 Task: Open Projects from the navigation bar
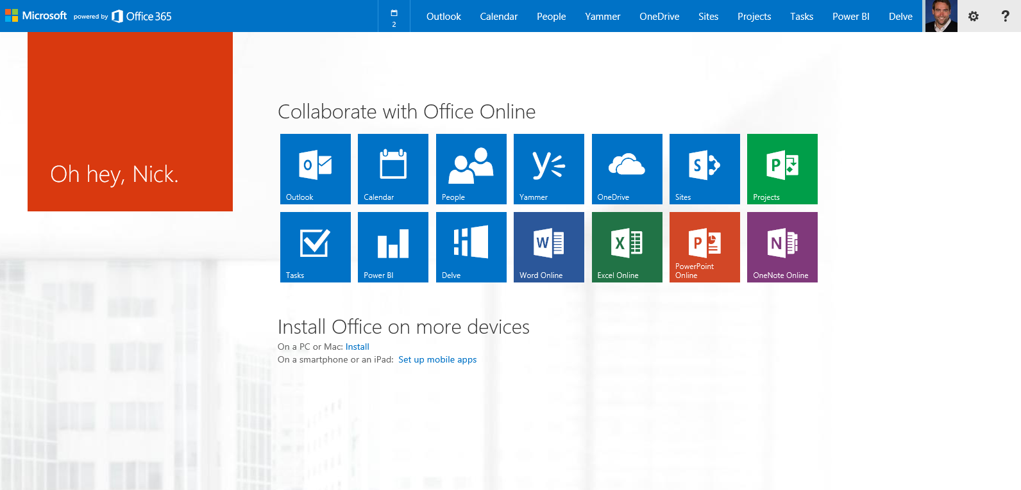tap(754, 16)
